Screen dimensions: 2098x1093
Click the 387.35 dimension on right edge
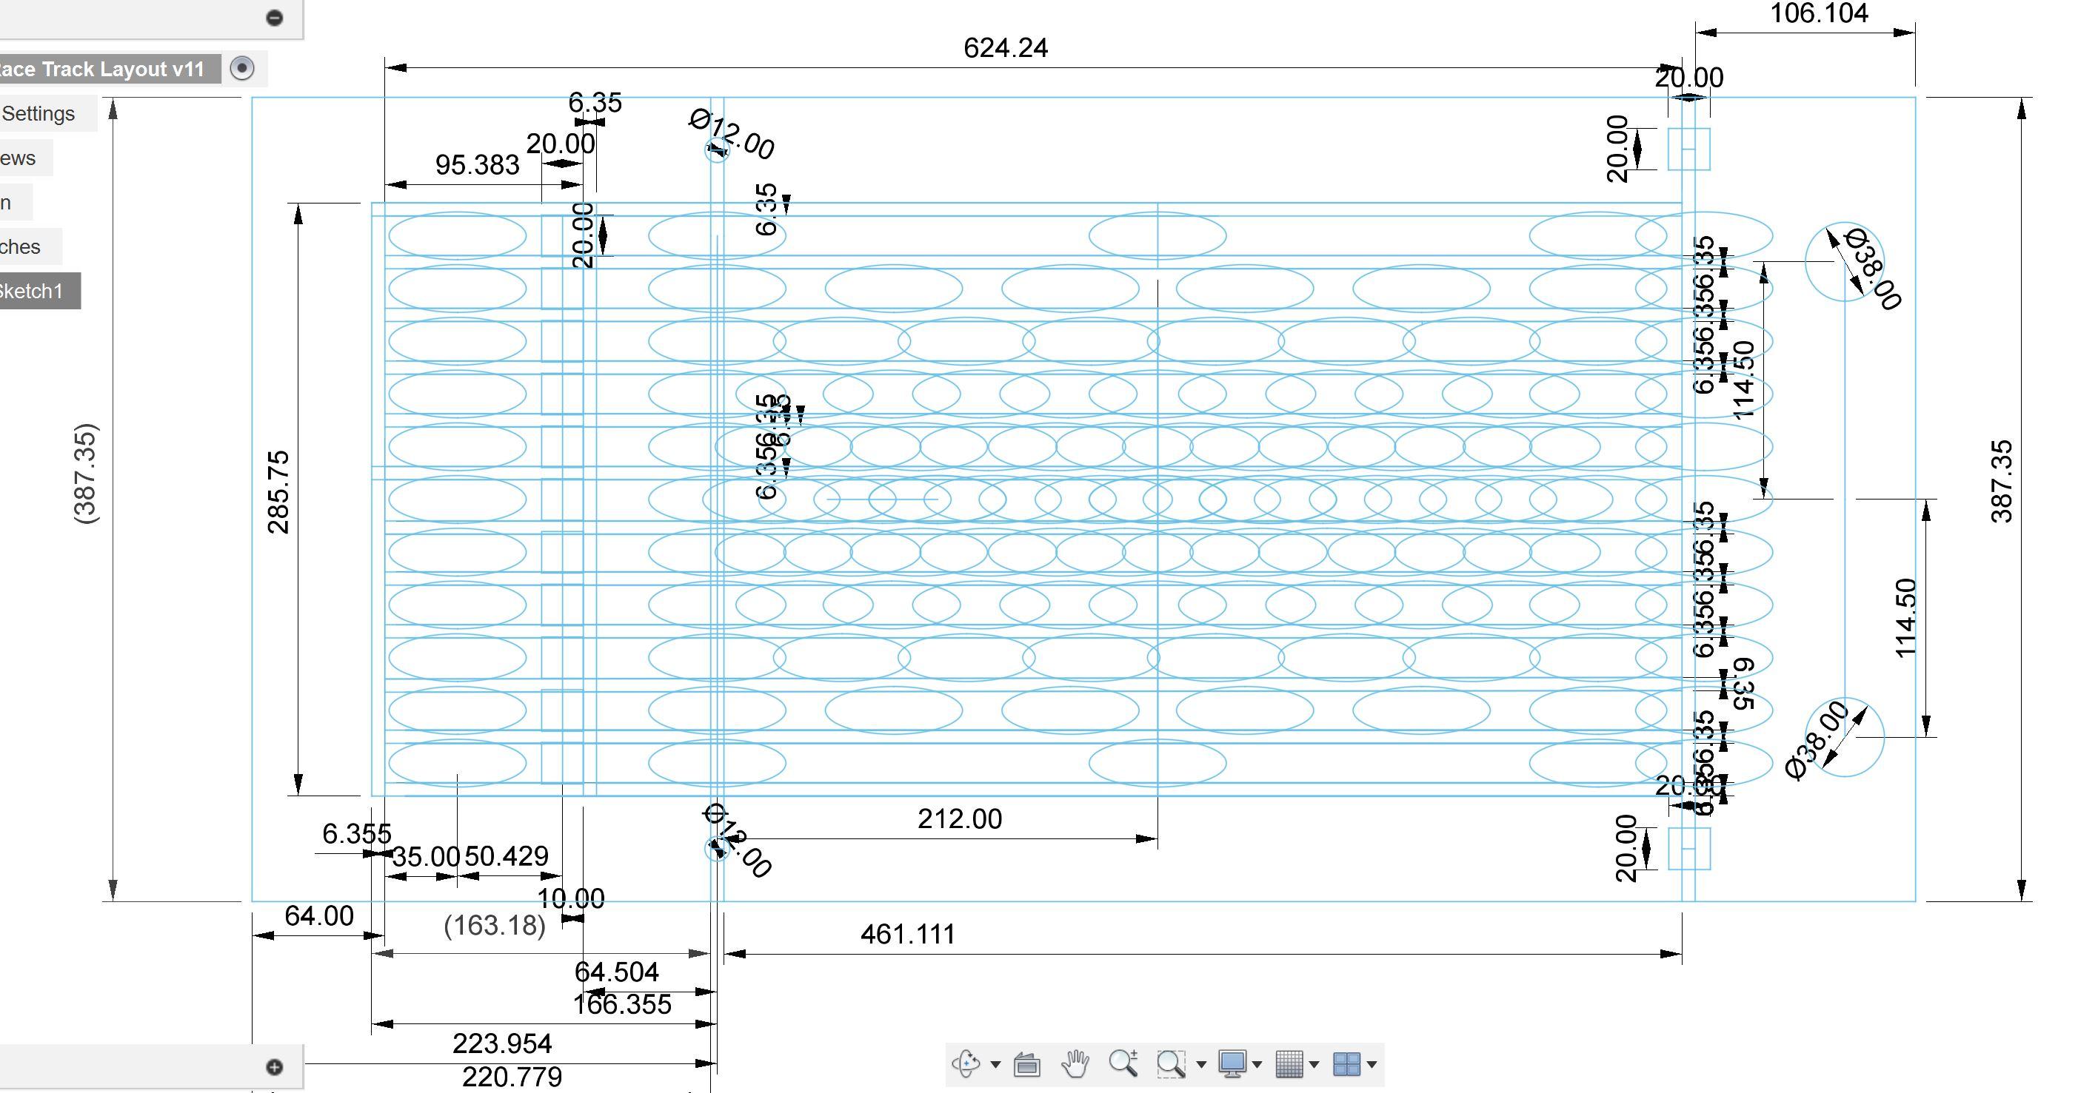2002,481
